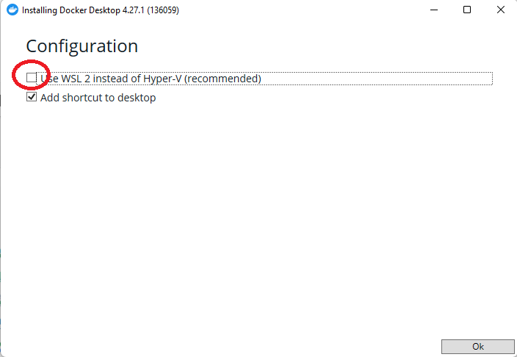Viewport: 517px width, 357px height.
Task: Maximize the Docker installer window
Action: tap(467, 10)
